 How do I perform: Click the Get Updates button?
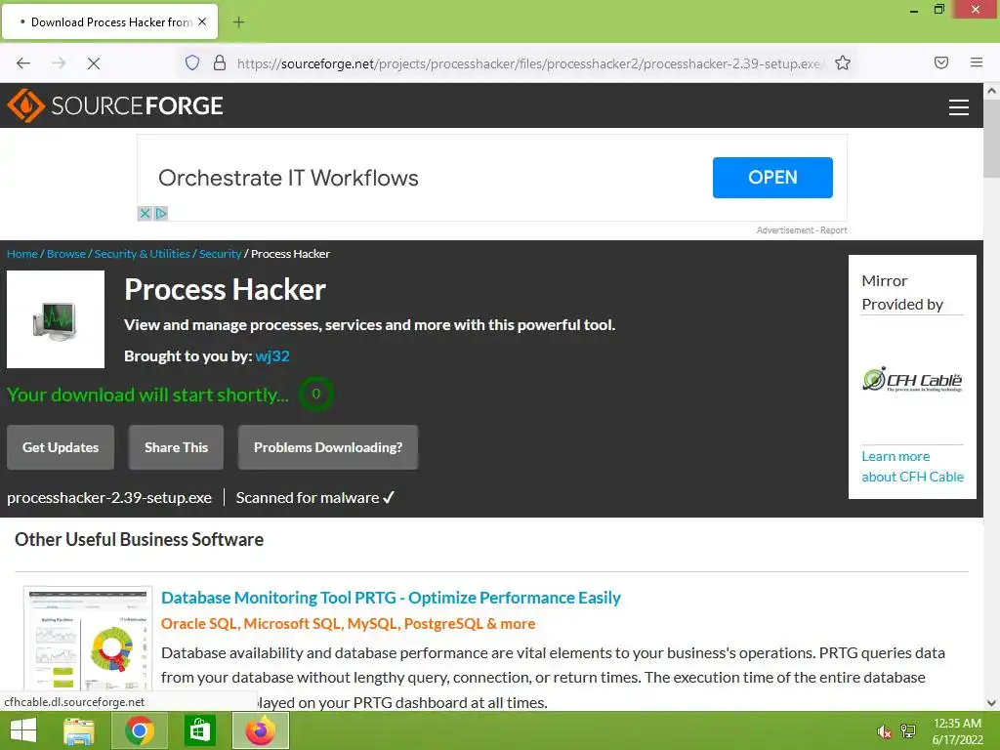click(61, 447)
